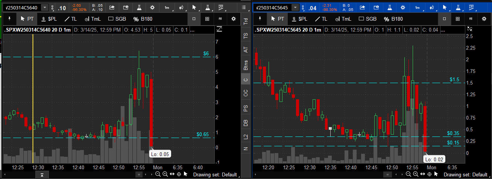Image resolution: width=492 pixels, height=179 pixels.
Task: Open chart settings gear in right chart's top toolbar
Action: (402, 8)
